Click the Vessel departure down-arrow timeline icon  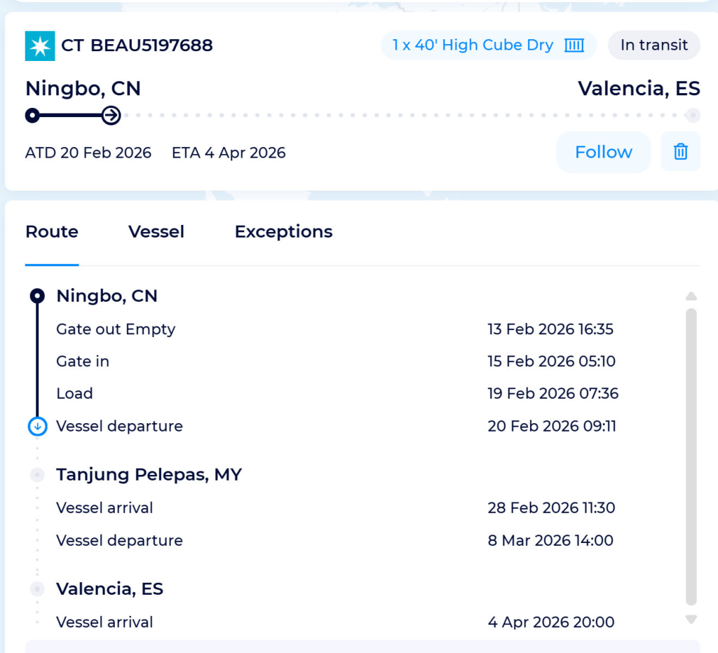tap(37, 426)
